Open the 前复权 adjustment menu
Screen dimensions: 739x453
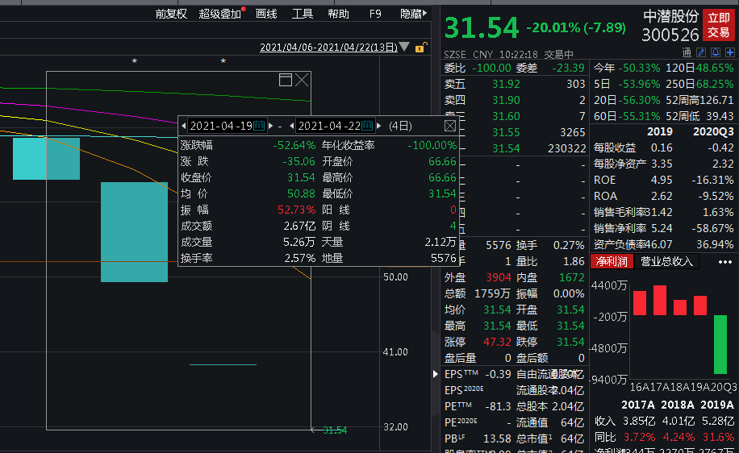click(x=171, y=15)
